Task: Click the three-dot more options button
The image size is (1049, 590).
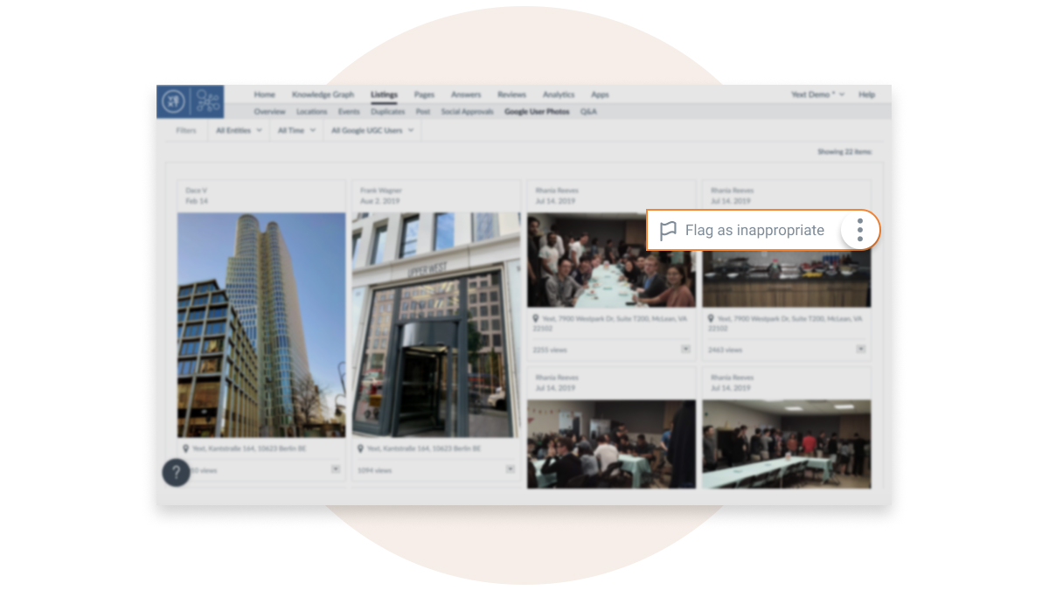Action: click(x=860, y=230)
